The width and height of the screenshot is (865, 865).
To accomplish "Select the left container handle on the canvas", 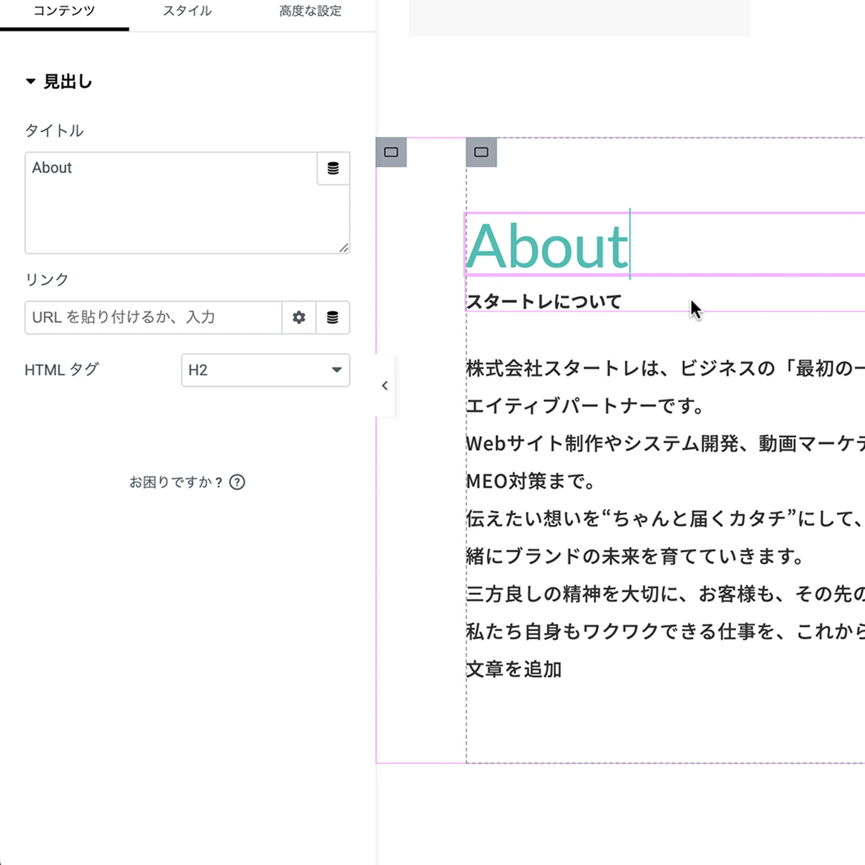I will [x=392, y=152].
